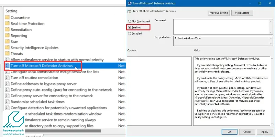Select the directory path to copy support log files
Viewport: 275px width, 137px height.
pos(59,126)
